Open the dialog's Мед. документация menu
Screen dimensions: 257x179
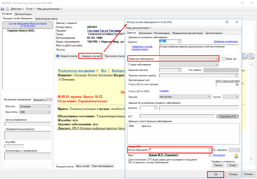pos(139,28)
